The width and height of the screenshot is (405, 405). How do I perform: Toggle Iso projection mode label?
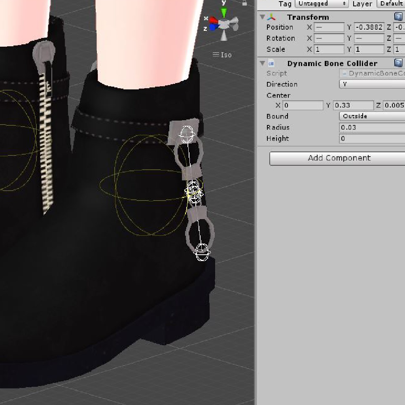tap(222, 55)
